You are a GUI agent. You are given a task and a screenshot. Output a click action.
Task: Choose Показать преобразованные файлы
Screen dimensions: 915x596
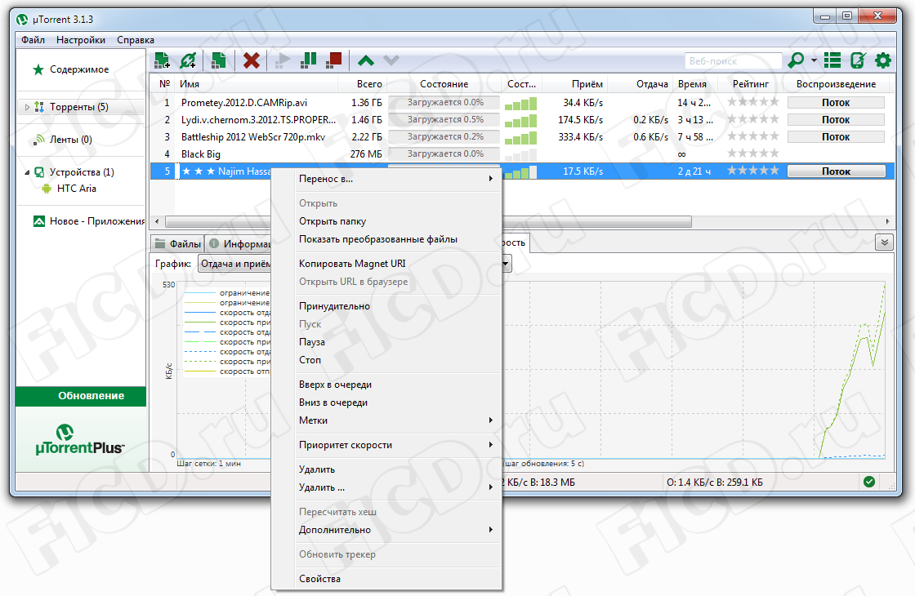click(386, 240)
